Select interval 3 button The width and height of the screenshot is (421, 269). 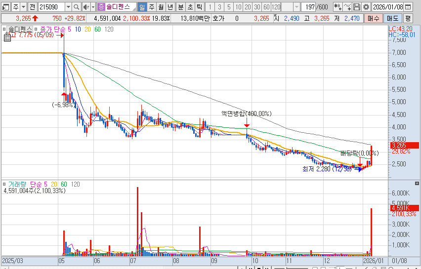tap(219, 7)
